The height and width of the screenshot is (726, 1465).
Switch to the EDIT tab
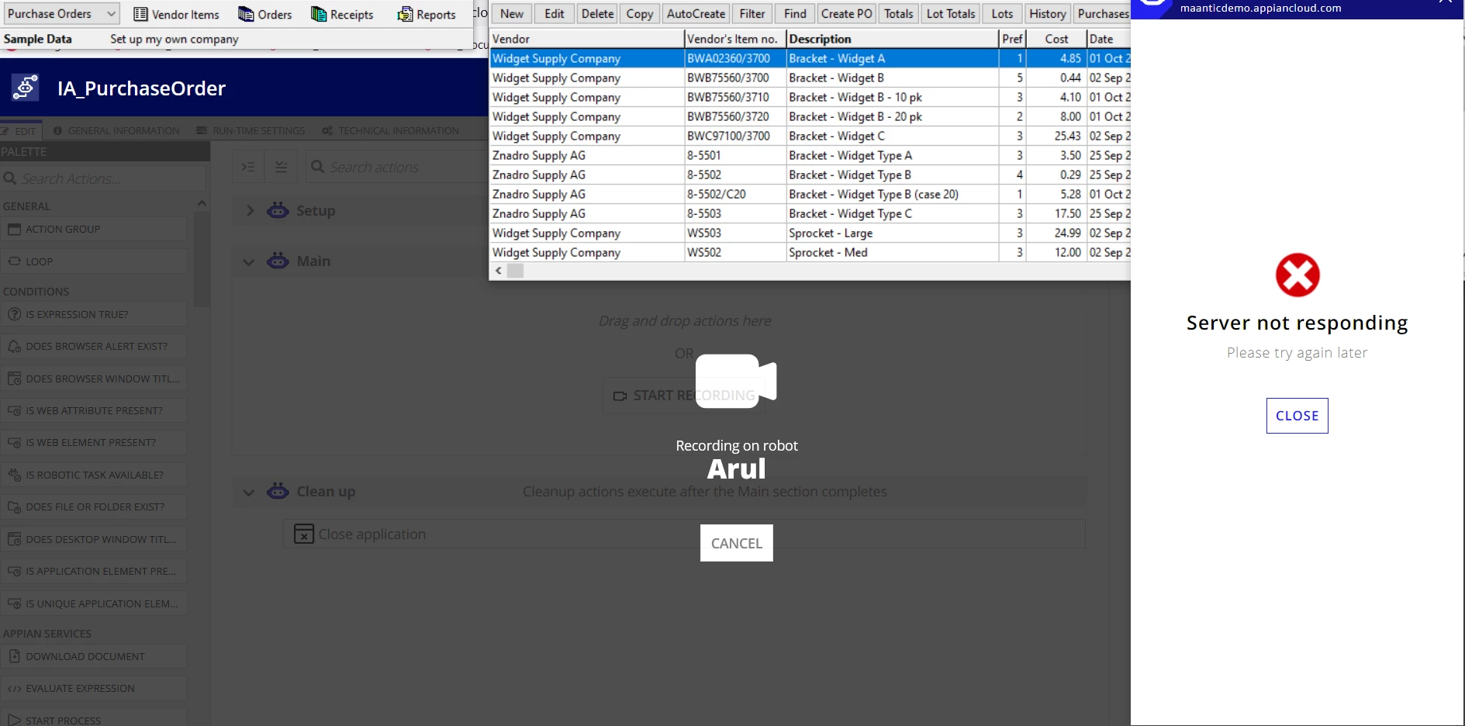coord(21,131)
